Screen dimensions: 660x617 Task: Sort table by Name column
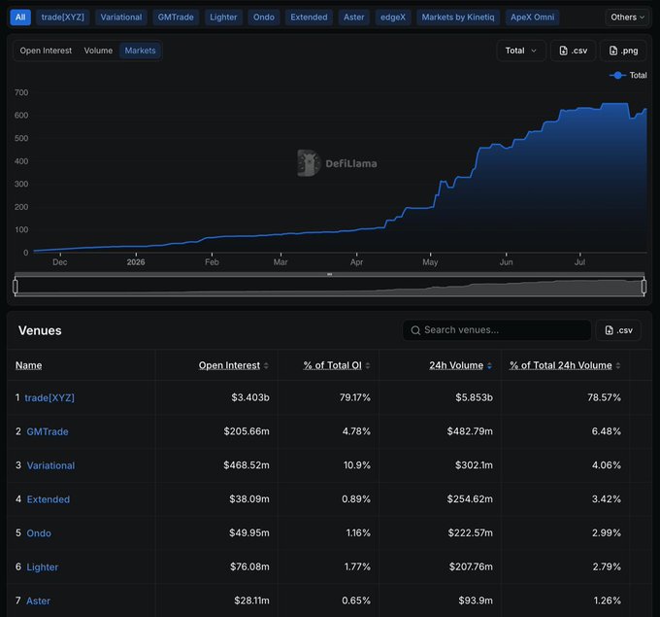[x=28, y=365]
